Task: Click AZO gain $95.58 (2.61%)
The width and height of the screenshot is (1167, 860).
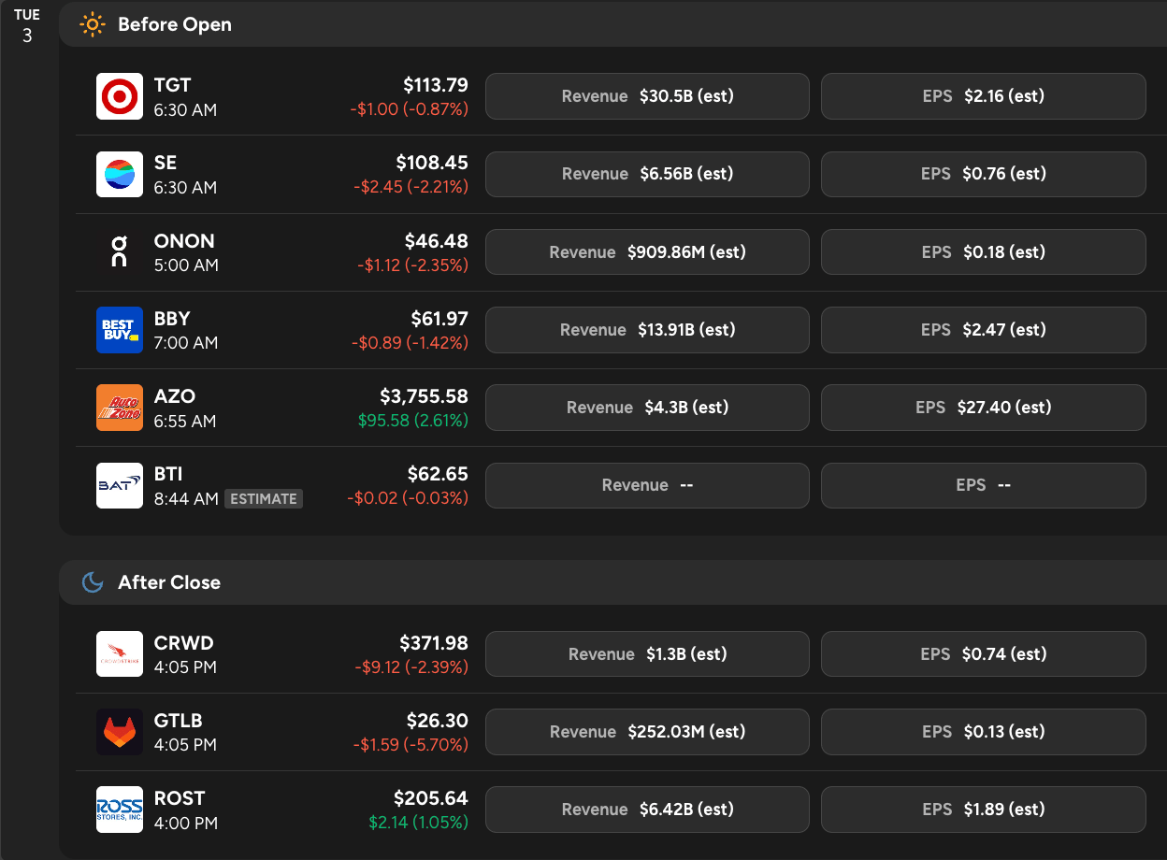Action: click(x=413, y=421)
